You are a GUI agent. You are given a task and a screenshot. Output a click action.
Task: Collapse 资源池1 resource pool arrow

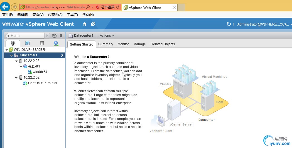click(21, 67)
